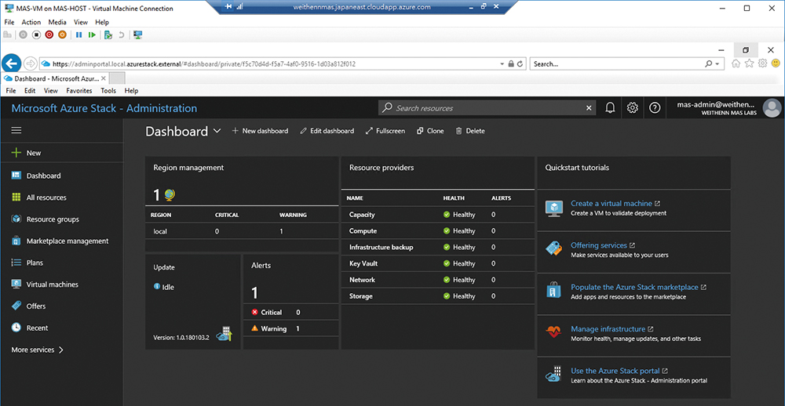Screen dimensions: 785x406
Task: Click the orange Save VM state icon
Action: point(62,35)
